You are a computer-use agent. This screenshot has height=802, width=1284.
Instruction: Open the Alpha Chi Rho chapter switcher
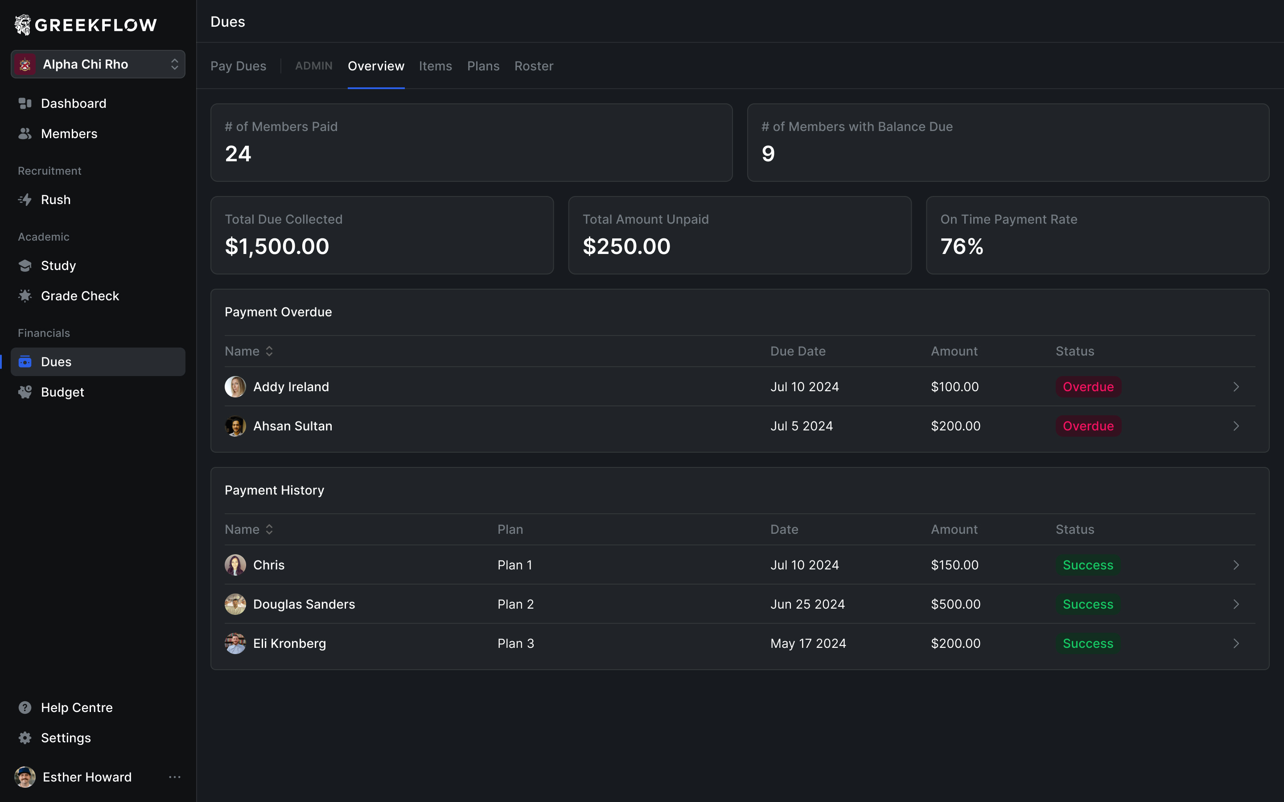click(x=98, y=64)
